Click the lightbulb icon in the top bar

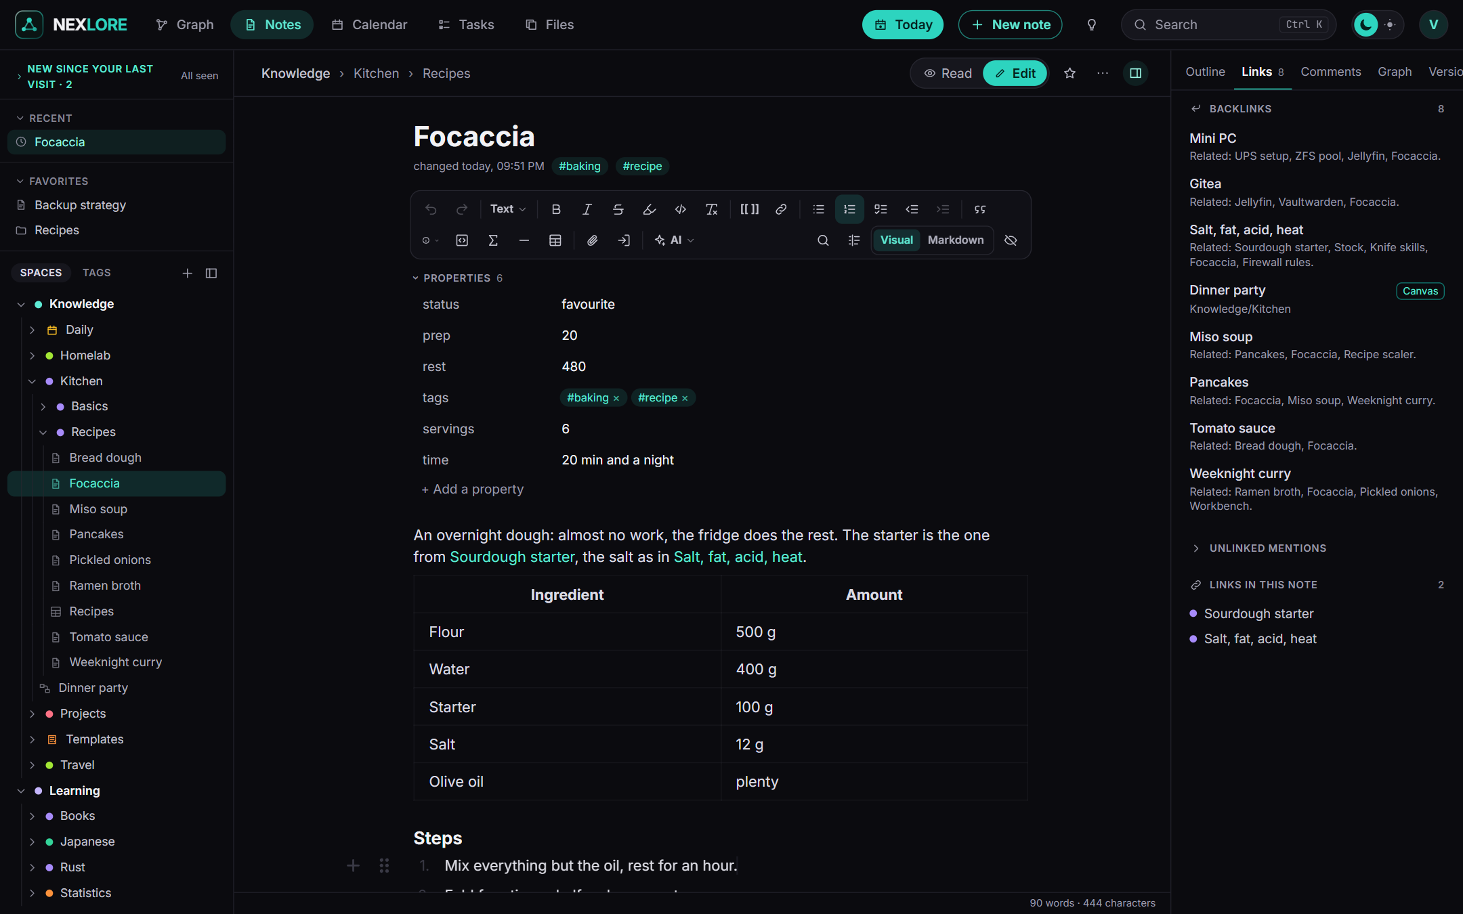pos(1092,25)
